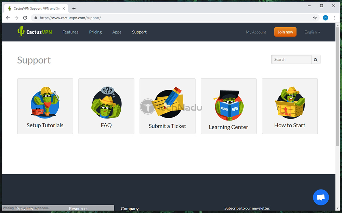
Task: Click the Setup Tutorials cactus illustration
Action: [x=45, y=102]
